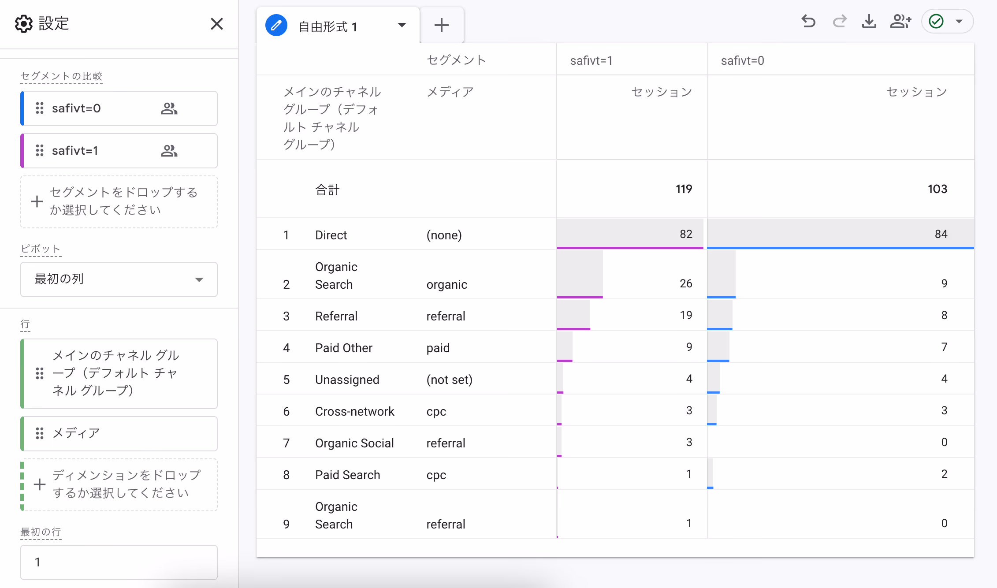Click the plus icon in dimension drop box
Viewport: 997px width, 588px height.
click(x=40, y=484)
